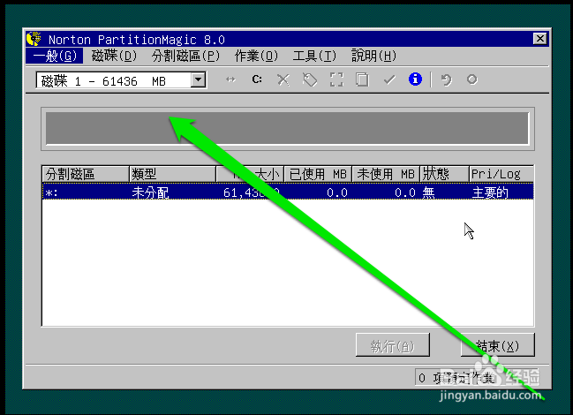Click the check partition checkmark icon

(389, 79)
